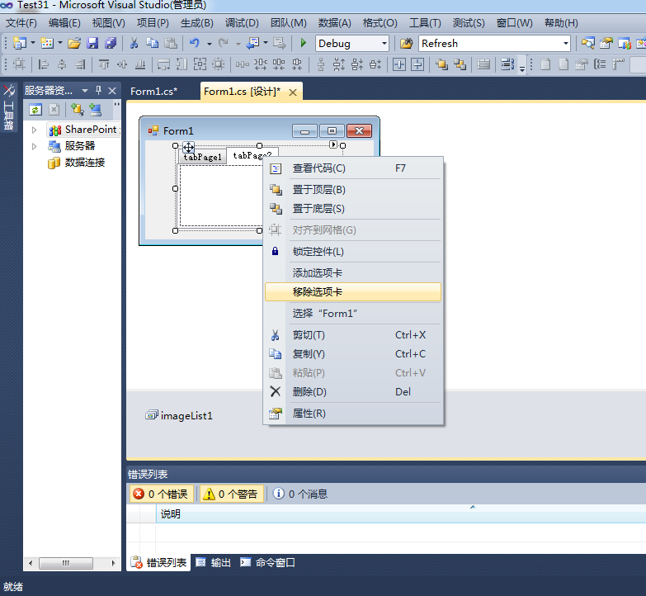Toggle the 0 个警告 warnings filter

[232, 494]
